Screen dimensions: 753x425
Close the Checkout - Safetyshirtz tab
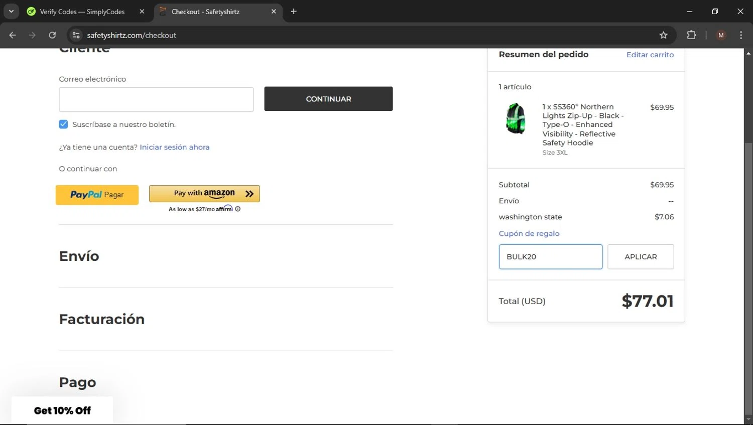(x=274, y=12)
